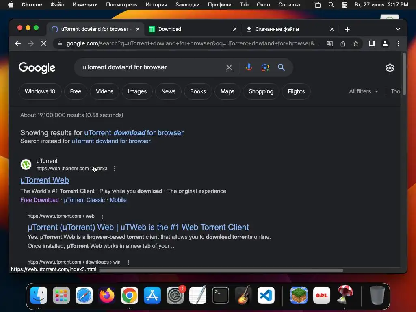416x312 pixels.
Task: Open Finder from the Dock
Action: 39,295
